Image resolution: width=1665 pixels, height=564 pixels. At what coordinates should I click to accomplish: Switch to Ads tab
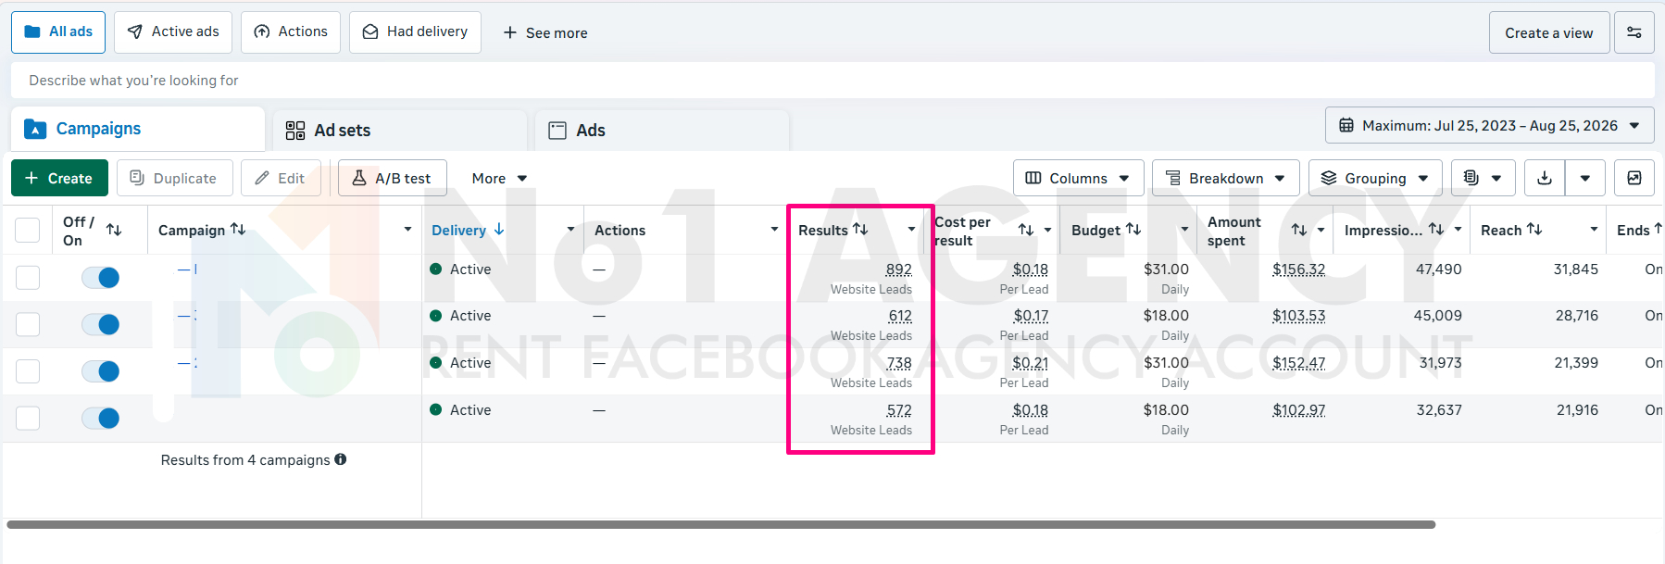pyautogui.click(x=662, y=131)
